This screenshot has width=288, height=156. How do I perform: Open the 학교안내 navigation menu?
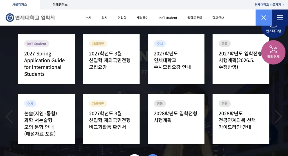[218, 18]
